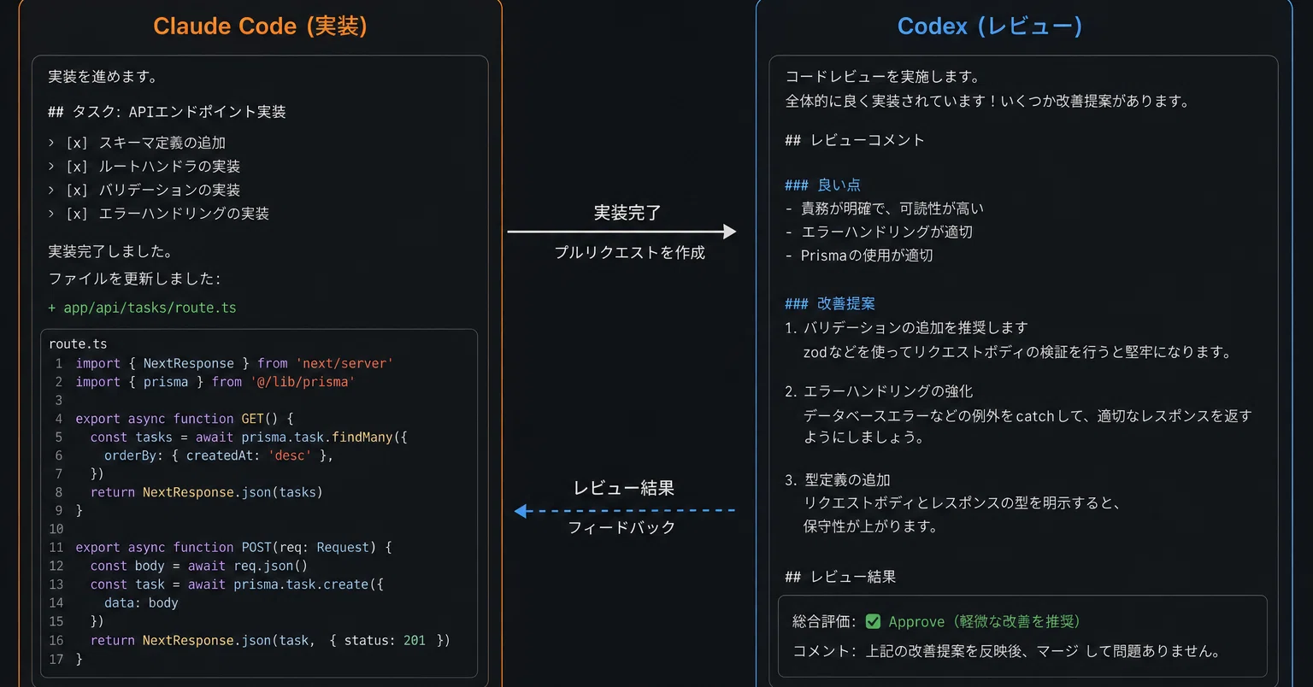The height and width of the screenshot is (687, 1313).
Task: Click the 'return NextResponse.json(tasks)' line
Action: tap(207, 492)
